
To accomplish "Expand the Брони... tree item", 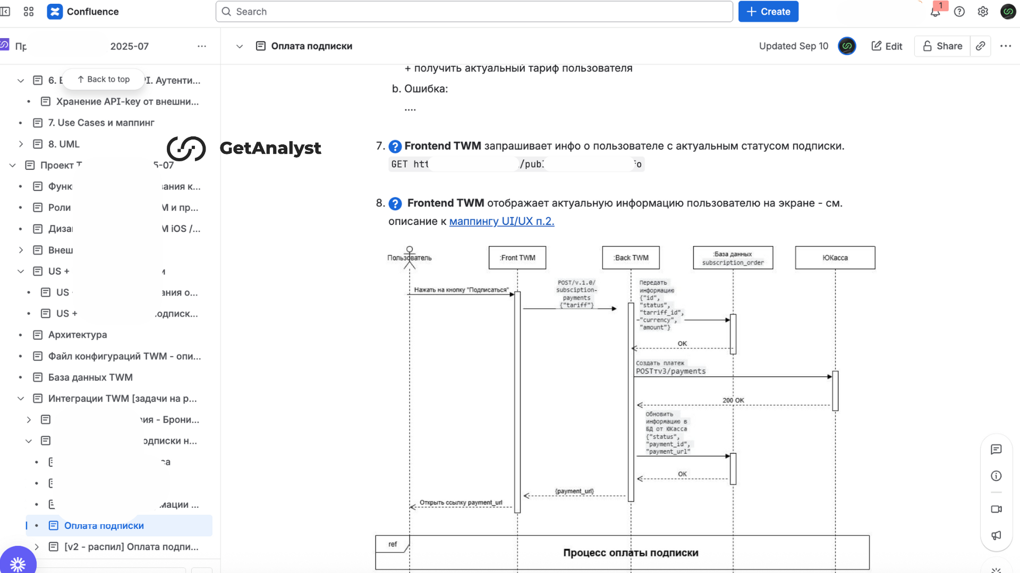I will [x=29, y=420].
